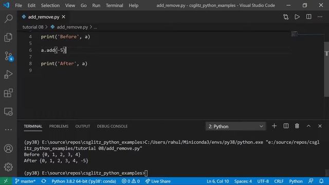This screenshot has width=329, height=185.
Task: Switch to the DEBUG CONSOLE tab
Action: 112,126
